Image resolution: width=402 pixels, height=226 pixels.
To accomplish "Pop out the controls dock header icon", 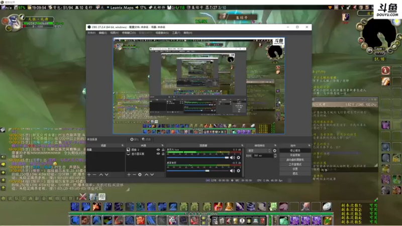I will pos(309,146).
